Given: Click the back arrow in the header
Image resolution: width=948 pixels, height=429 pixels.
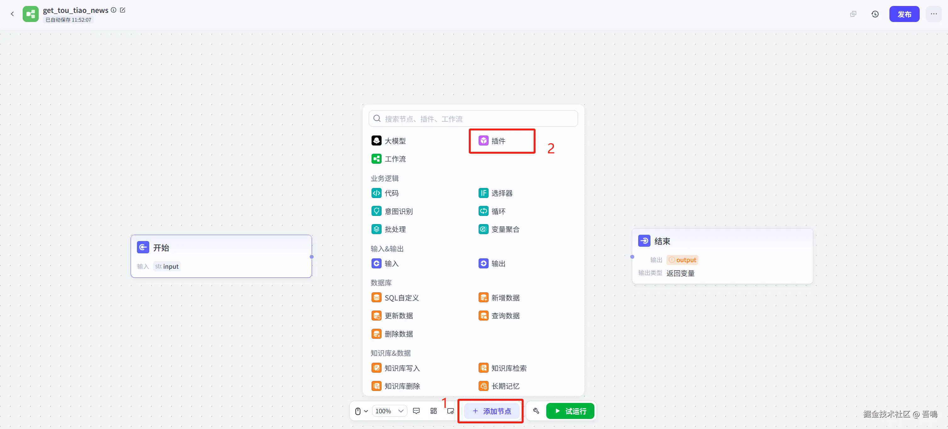Looking at the screenshot, I should click(12, 14).
